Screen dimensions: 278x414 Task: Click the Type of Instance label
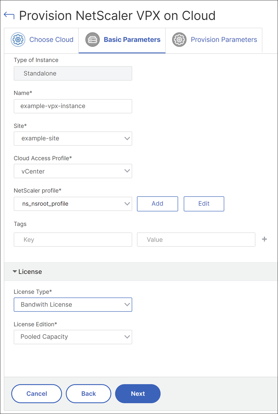(36, 60)
